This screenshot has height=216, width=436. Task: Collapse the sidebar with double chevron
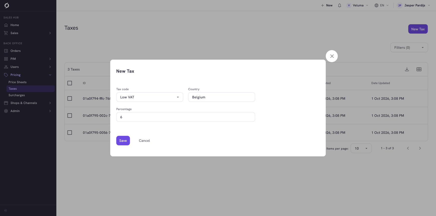pyautogui.click(x=6, y=210)
